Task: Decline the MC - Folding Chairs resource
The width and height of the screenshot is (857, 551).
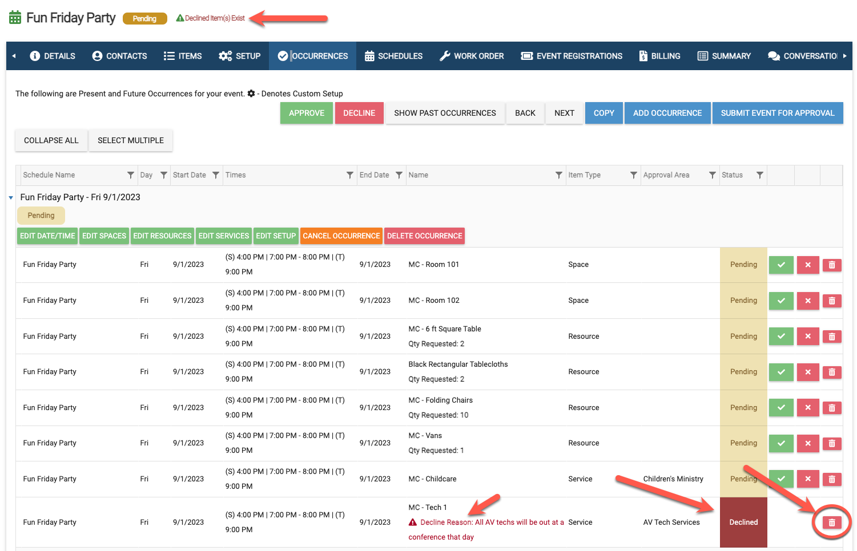Action: click(807, 408)
